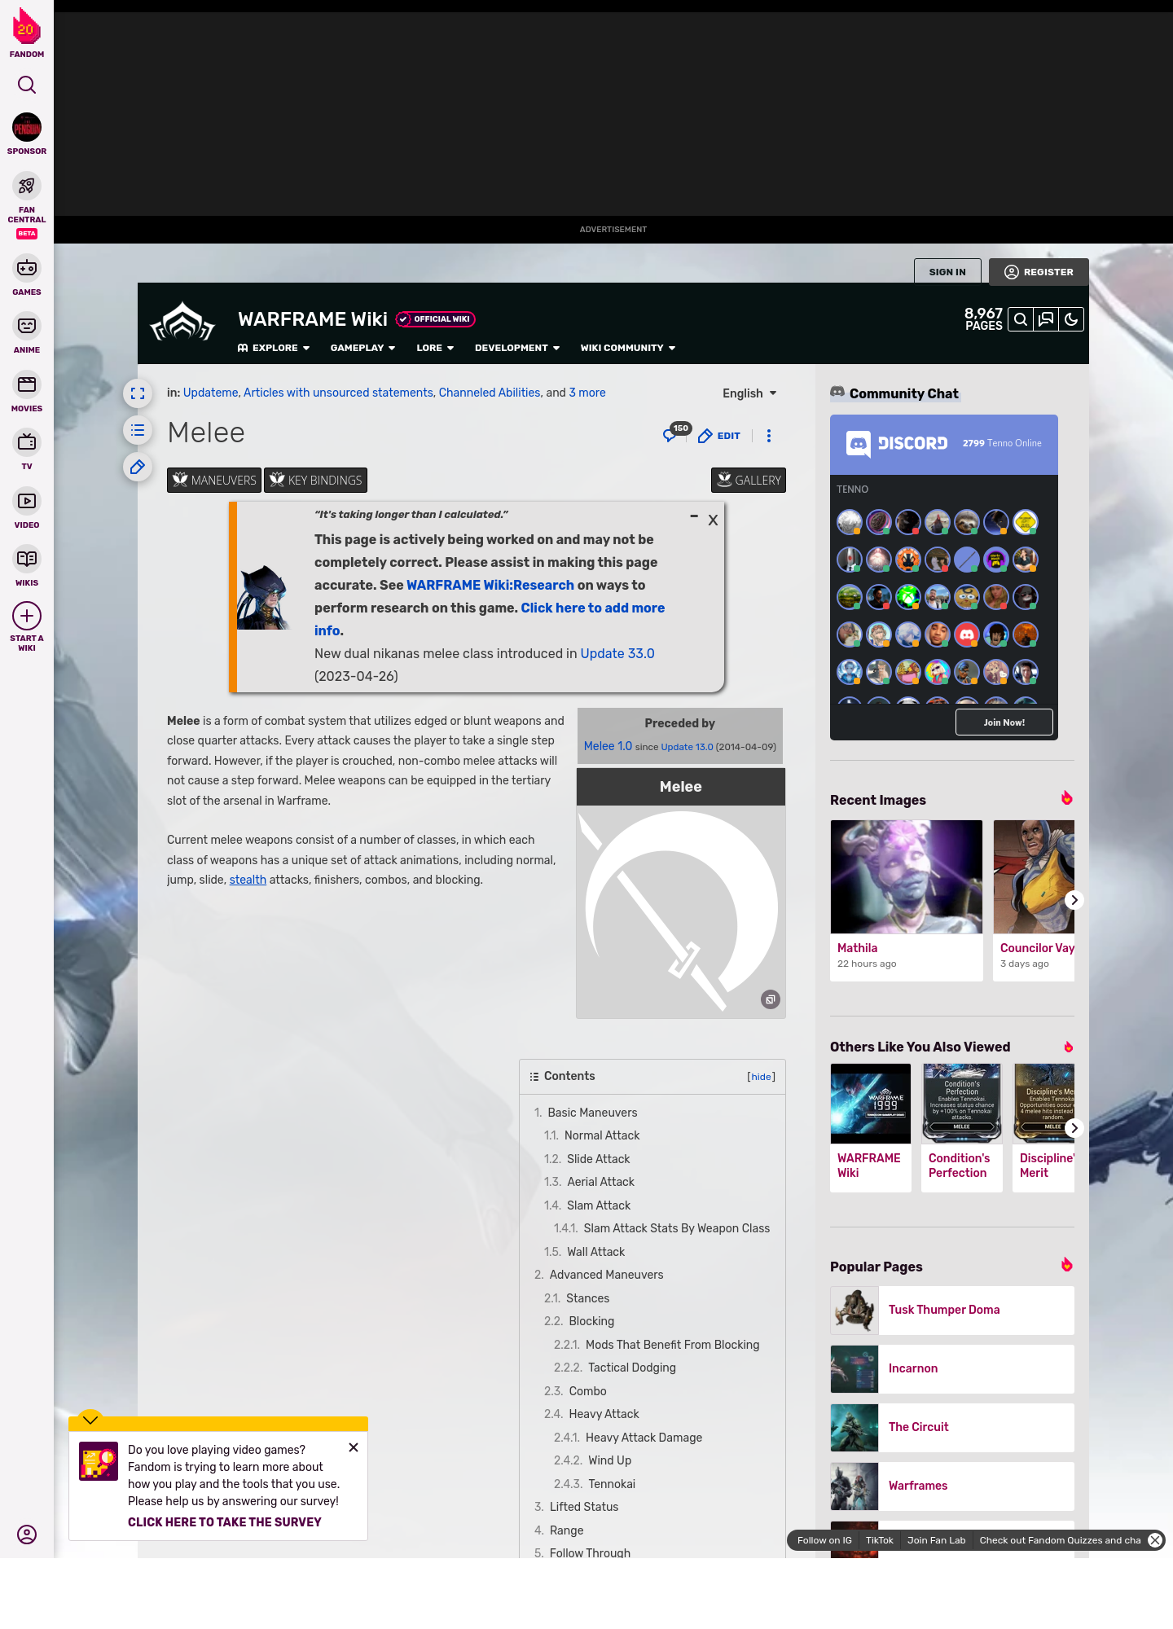Expand the Lore dropdown menu

(435, 348)
